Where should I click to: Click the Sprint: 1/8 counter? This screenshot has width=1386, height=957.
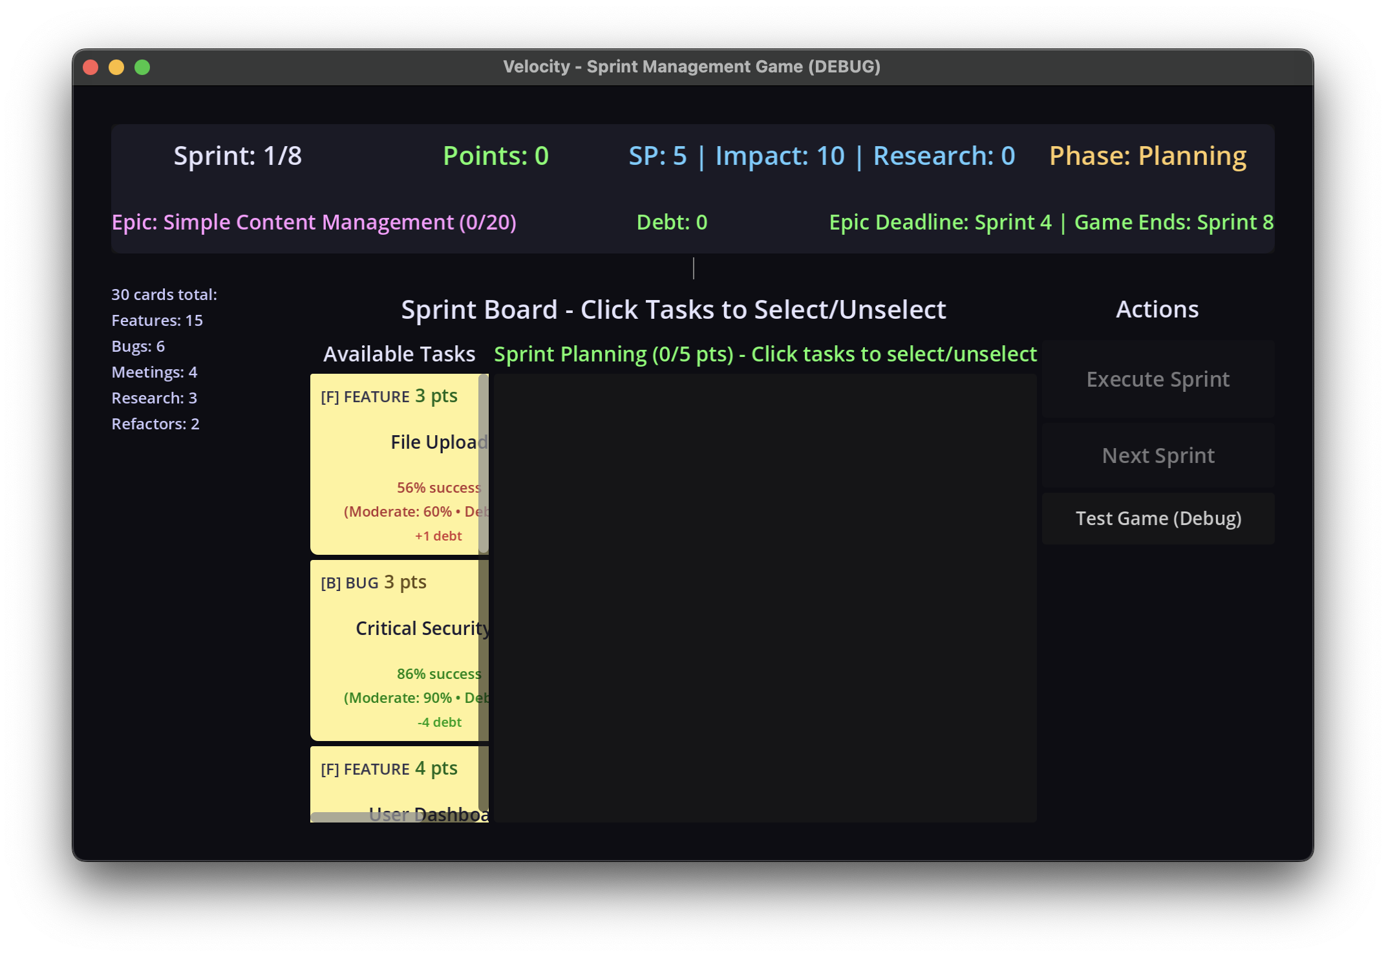click(237, 156)
